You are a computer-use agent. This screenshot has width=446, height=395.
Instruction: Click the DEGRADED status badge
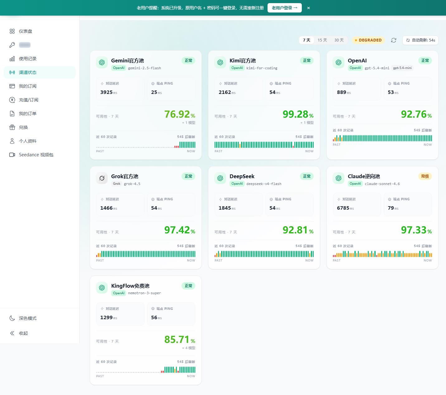tap(368, 40)
